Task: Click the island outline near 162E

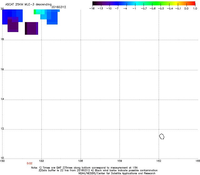Action: [x=162, y=136]
